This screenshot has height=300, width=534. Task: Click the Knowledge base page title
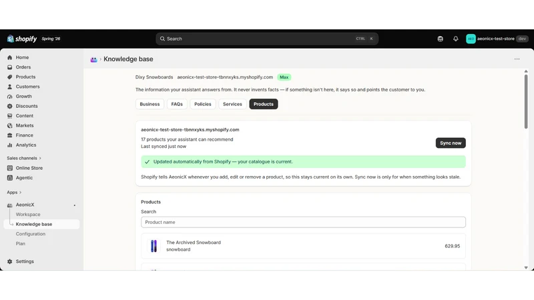[x=128, y=59]
